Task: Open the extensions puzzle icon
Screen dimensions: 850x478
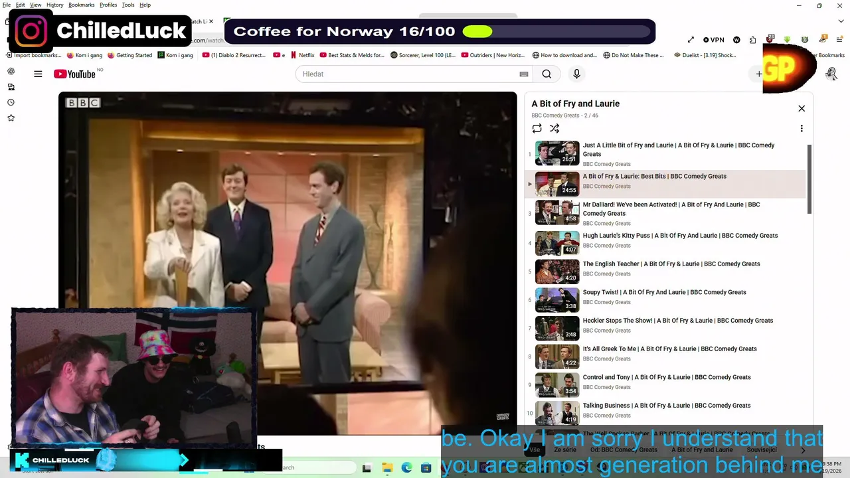Action: [x=752, y=40]
